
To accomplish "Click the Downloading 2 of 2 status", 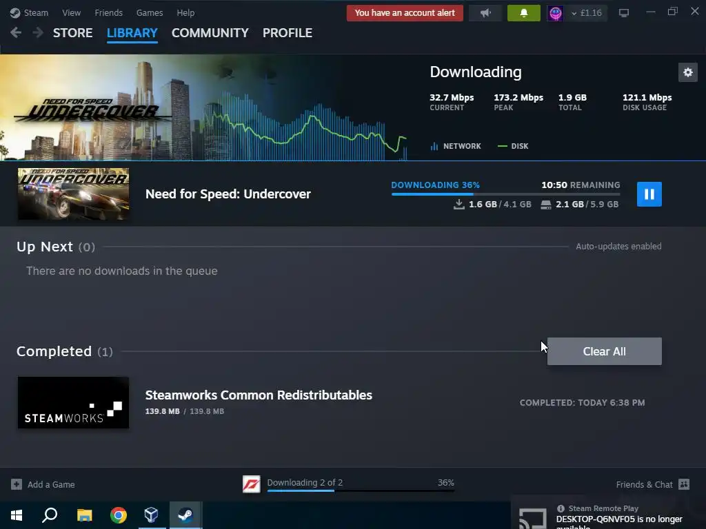I will pos(305,482).
